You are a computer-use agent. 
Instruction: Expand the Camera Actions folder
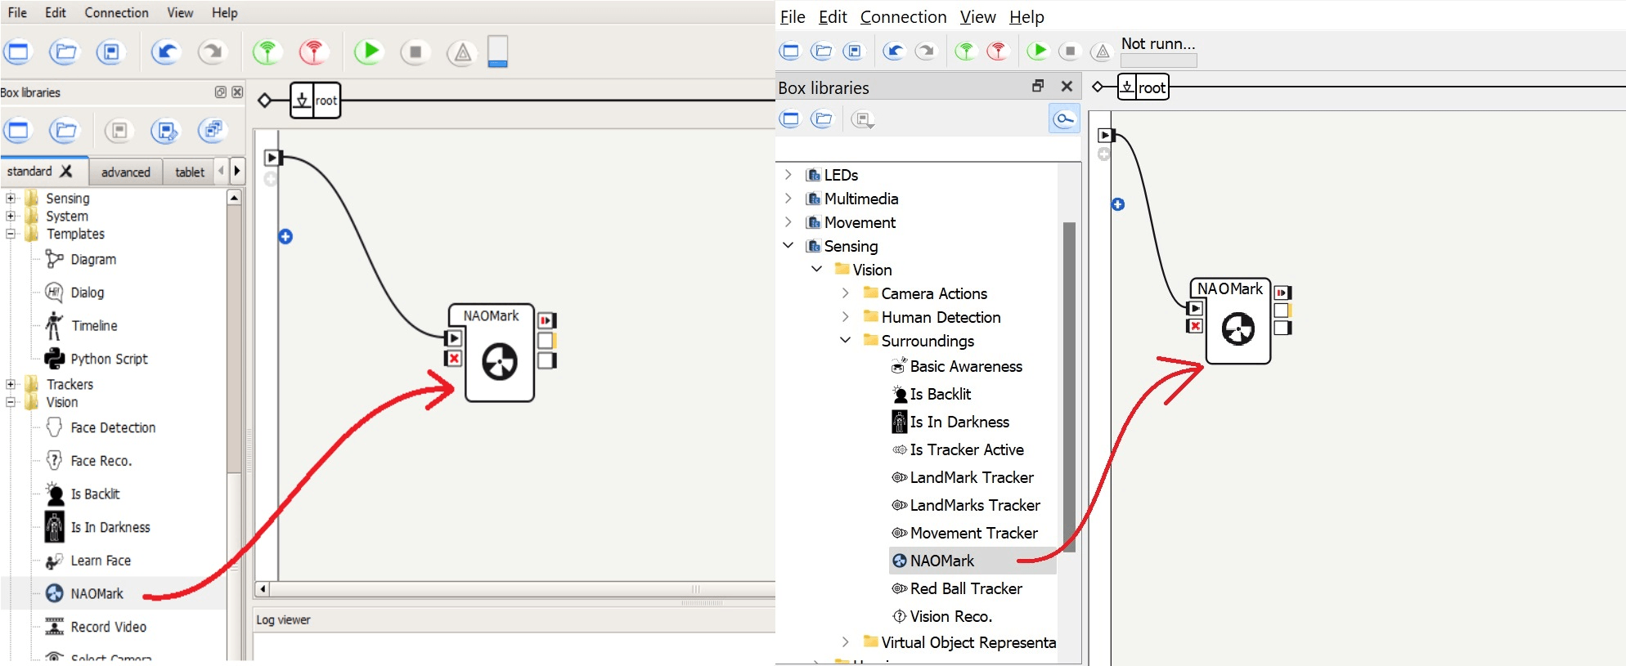pos(846,293)
